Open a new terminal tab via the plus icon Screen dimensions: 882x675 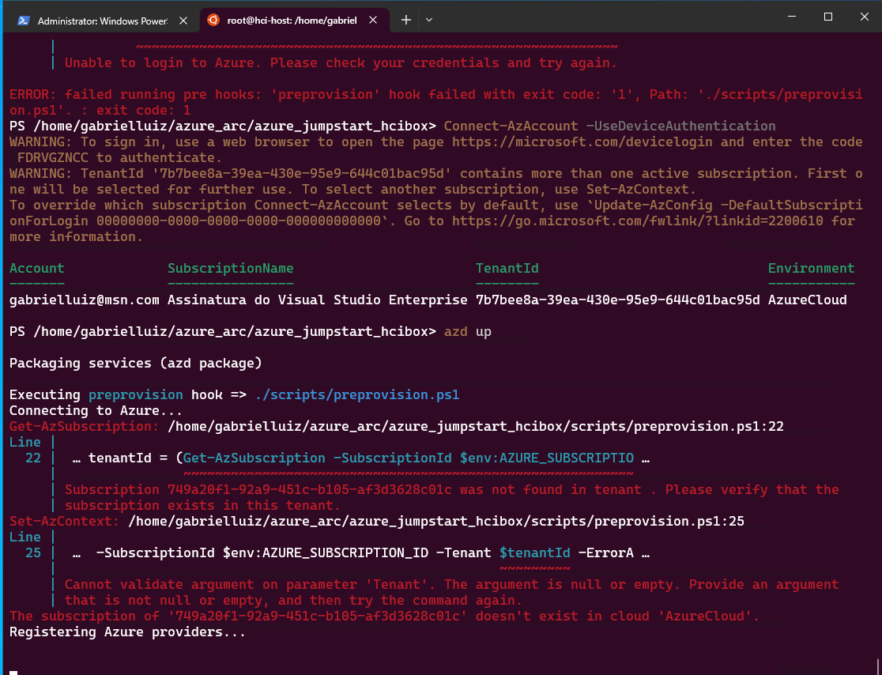point(405,21)
